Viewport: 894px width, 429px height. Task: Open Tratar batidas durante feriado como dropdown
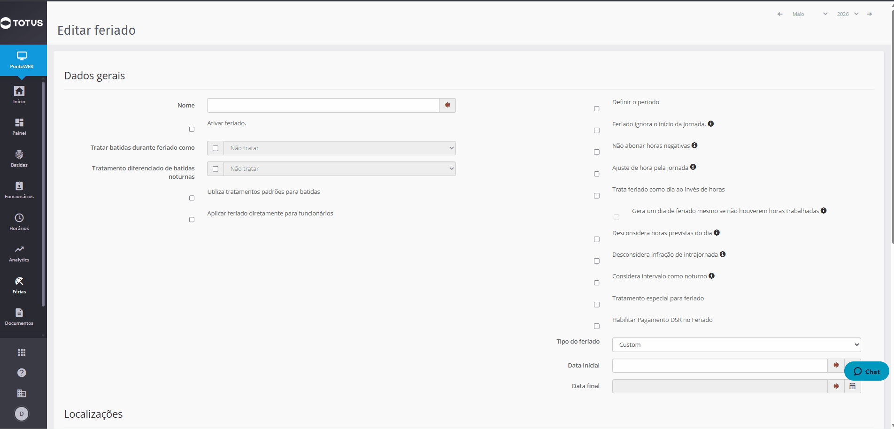point(339,148)
